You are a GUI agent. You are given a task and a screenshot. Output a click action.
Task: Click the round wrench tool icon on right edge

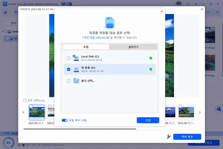[219, 109]
